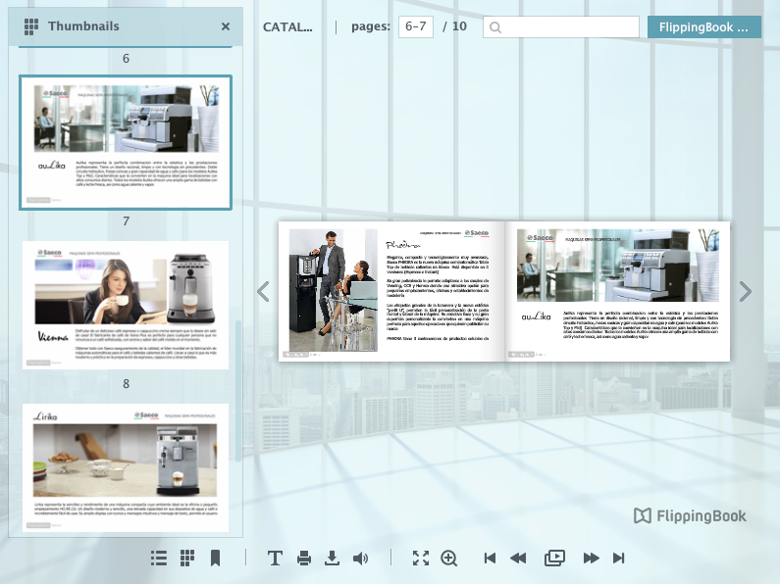The width and height of the screenshot is (780, 584).
Task: Close the Thumbnails panel
Action: (226, 26)
